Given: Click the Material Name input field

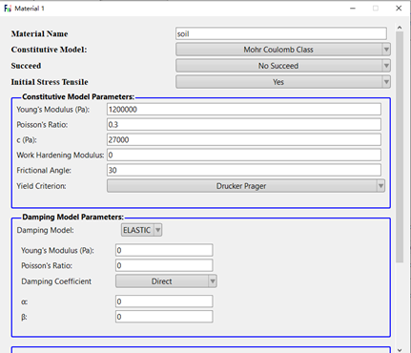Looking at the screenshot, I should coord(281,33).
